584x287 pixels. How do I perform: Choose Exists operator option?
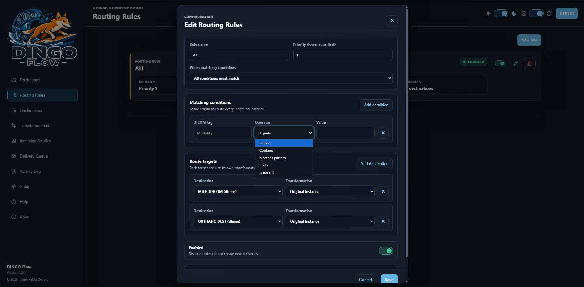[x=284, y=165]
